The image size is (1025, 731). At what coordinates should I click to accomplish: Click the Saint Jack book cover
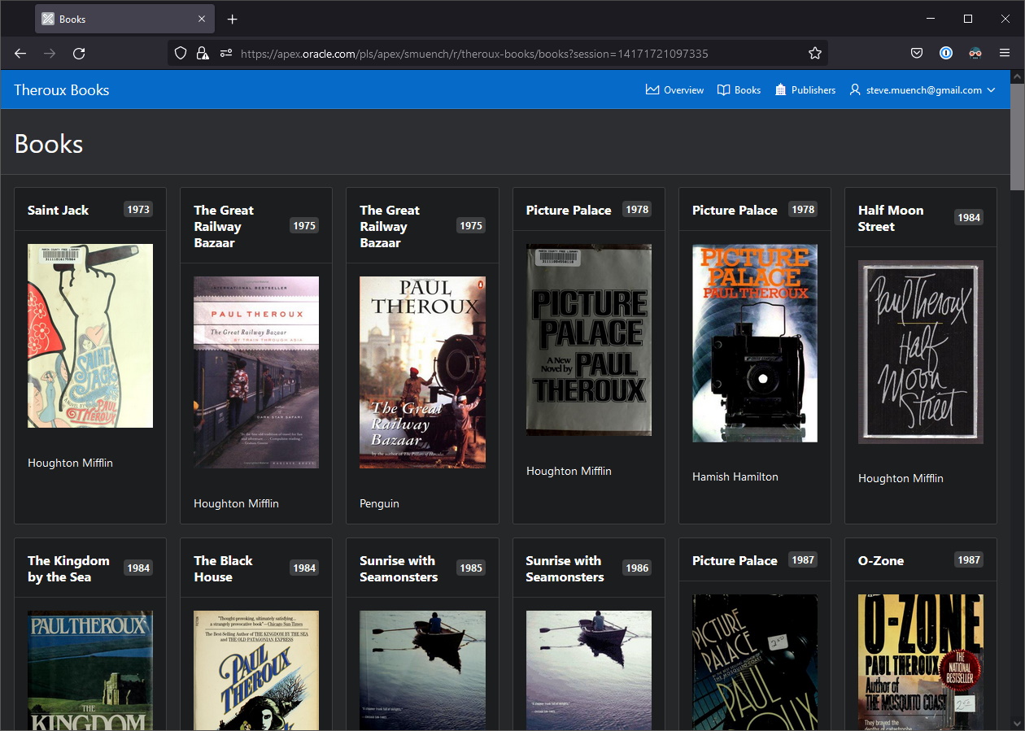[90, 336]
